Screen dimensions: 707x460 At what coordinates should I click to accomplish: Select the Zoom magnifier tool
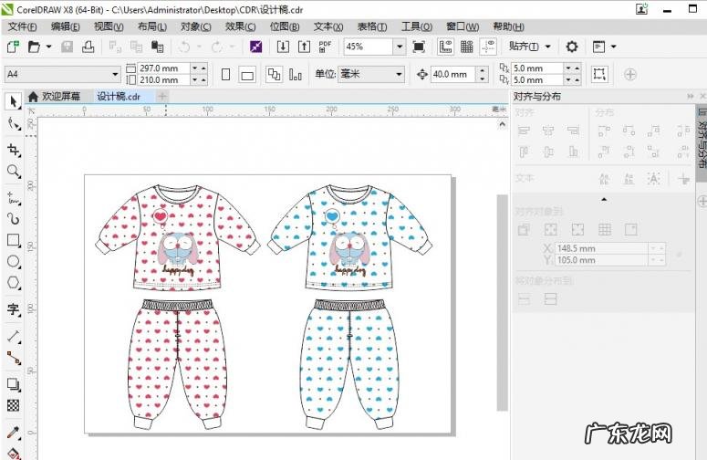[13, 171]
